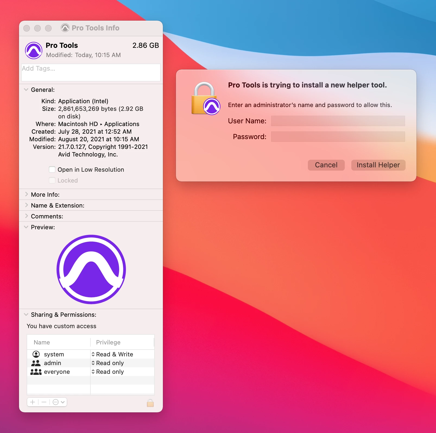Click the system user icon in the permissions table

(x=36, y=354)
